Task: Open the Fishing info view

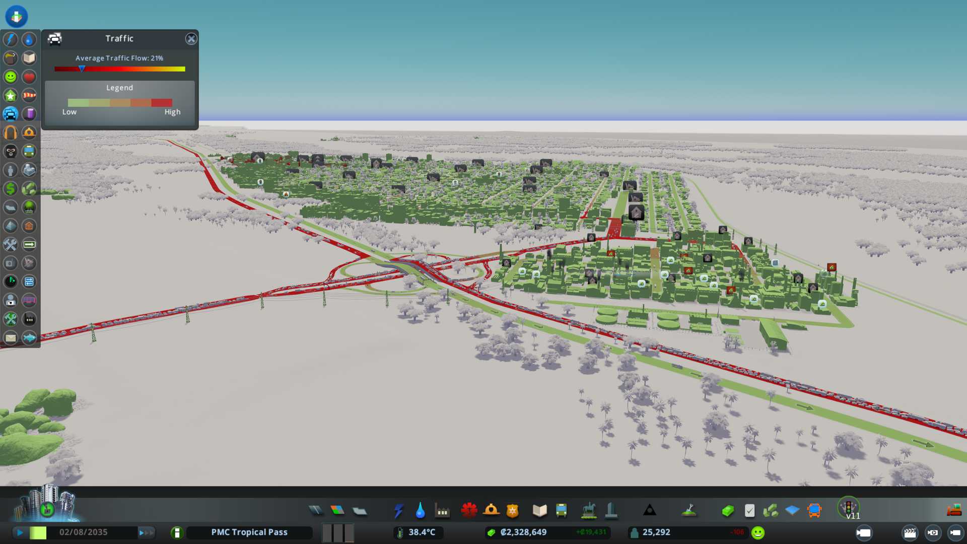Action: pyautogui.click(x=29, y=337)
